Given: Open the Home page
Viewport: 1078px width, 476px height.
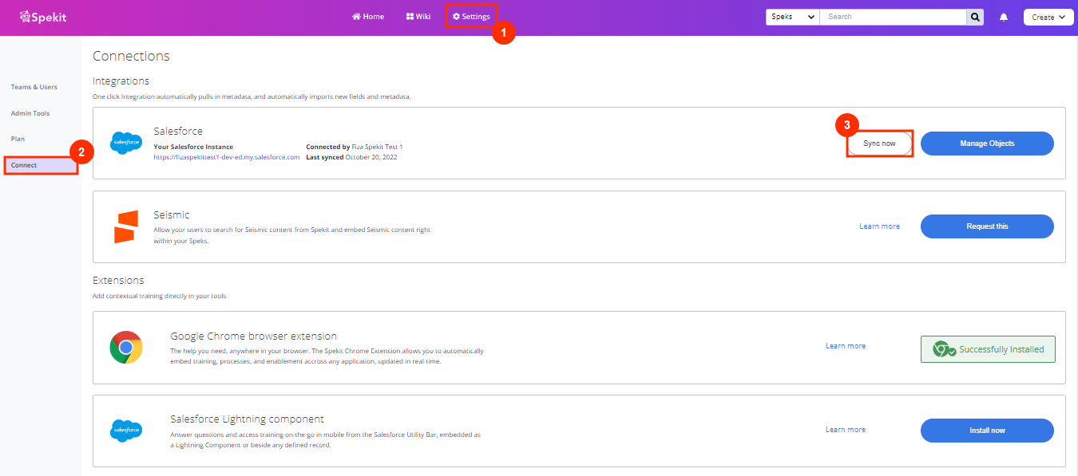Looking at the screenshot, I should pos(368,17).
